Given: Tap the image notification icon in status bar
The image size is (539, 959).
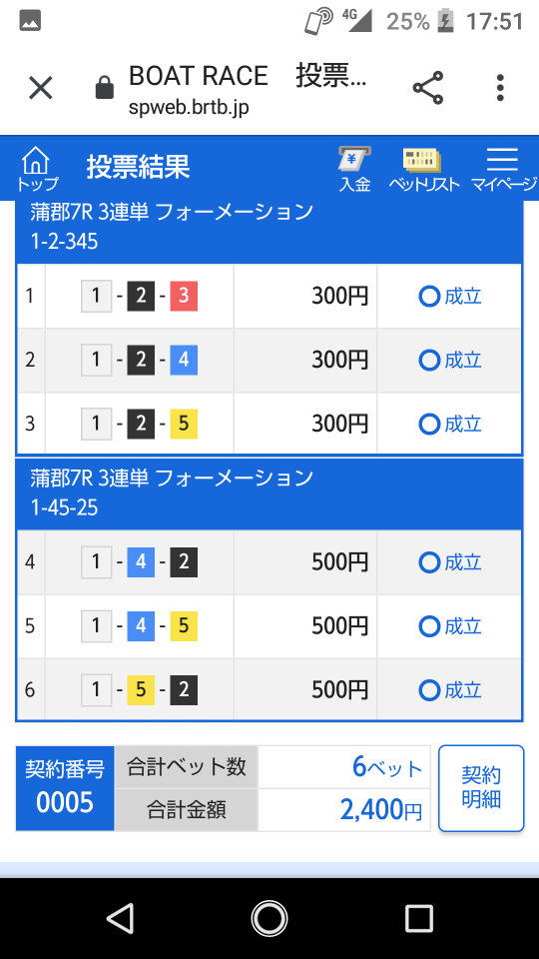Looking at the screenshot, I should click(30, 21).
